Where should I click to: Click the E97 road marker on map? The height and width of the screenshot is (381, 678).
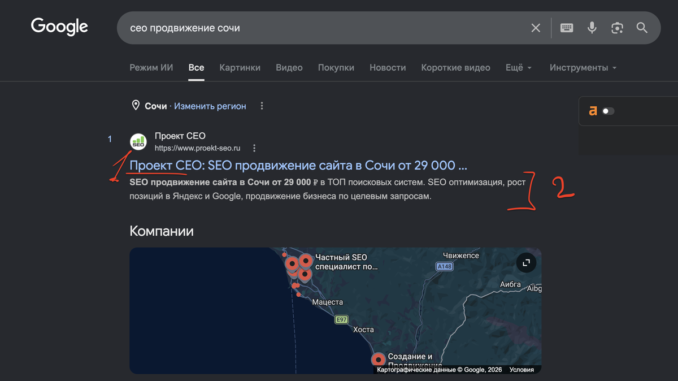coord(341,319)
